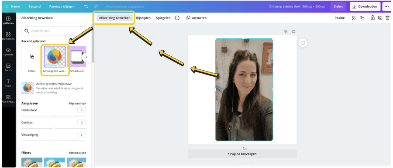393x168 pixels.
Task: Duplicate the selected element from toolbar
Action: click(380, 18)
